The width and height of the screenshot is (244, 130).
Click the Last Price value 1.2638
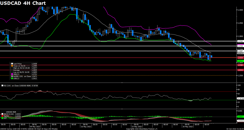click(x=34, y=64)
